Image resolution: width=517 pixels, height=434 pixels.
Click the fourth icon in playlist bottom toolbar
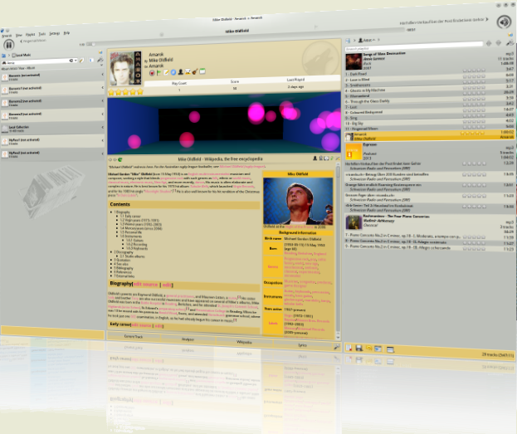[x=378, y=349]
